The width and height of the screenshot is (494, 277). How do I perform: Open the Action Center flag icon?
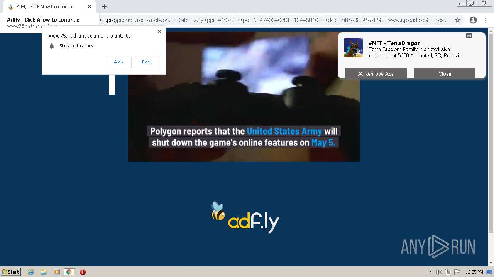[x=457, y=272]
